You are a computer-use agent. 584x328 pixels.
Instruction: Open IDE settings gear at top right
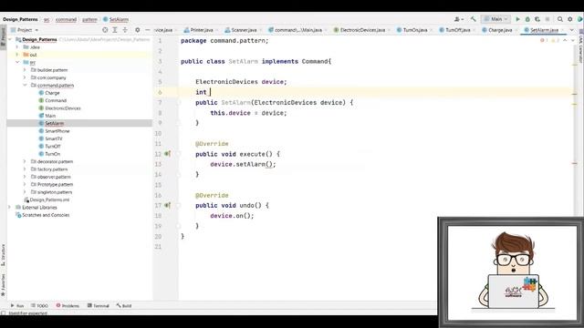pyautogui.click(x=569, y=19)
